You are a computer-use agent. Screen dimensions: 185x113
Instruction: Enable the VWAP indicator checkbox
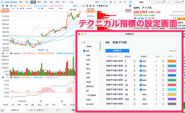pos(84,46)
